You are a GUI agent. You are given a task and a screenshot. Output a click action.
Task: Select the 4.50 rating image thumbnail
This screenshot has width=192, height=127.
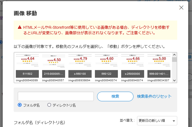53,61
